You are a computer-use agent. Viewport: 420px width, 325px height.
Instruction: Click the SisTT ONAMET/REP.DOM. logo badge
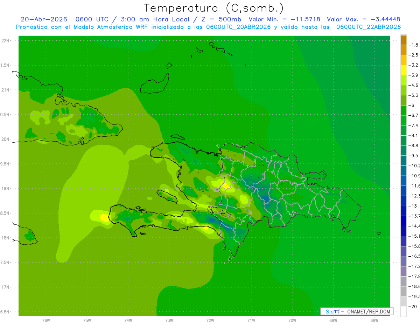click(x=357, y=311)
